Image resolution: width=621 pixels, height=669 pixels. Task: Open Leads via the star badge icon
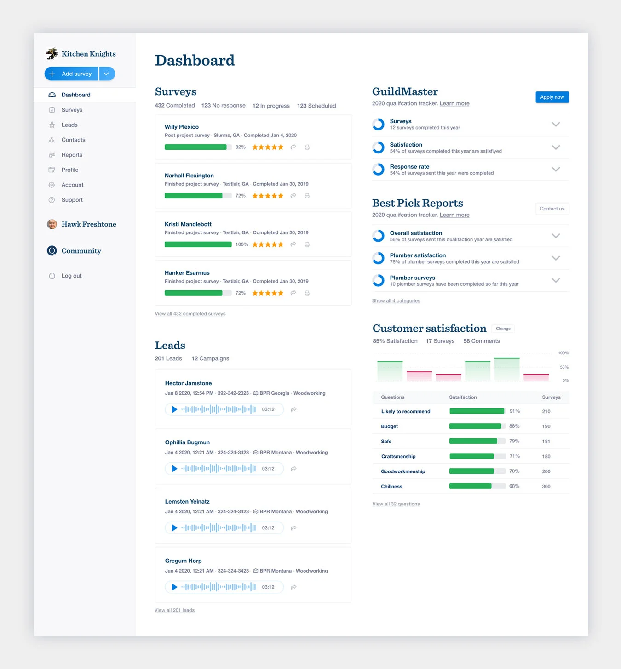pos(52,125)
